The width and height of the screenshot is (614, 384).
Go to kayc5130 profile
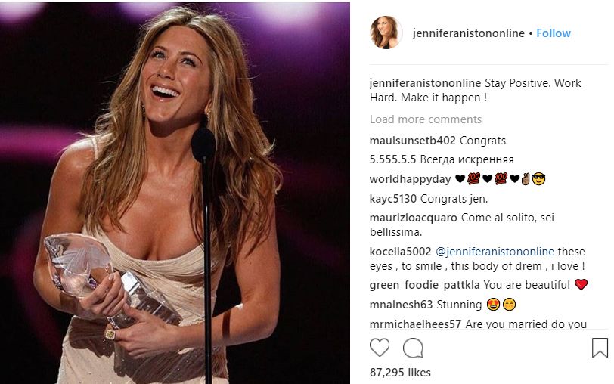(393, 199)
